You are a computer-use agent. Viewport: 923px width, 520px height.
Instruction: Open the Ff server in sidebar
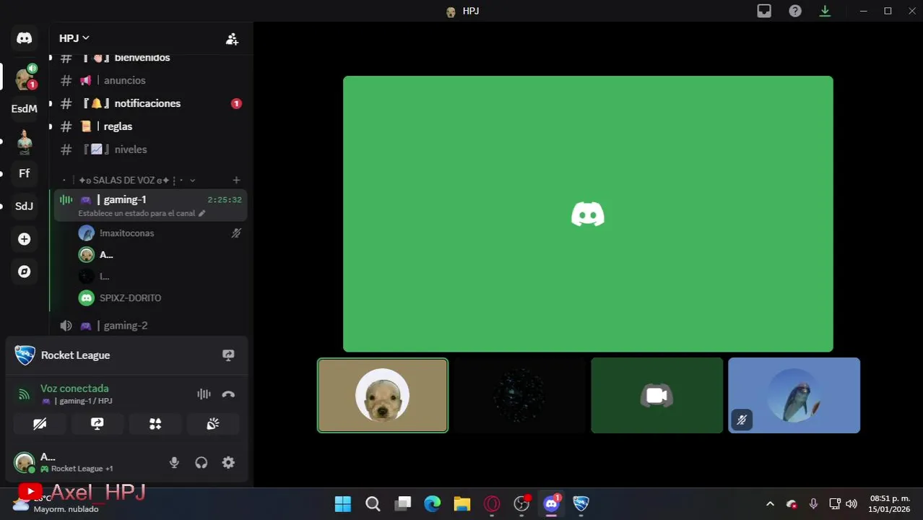(x=24, y=173)
